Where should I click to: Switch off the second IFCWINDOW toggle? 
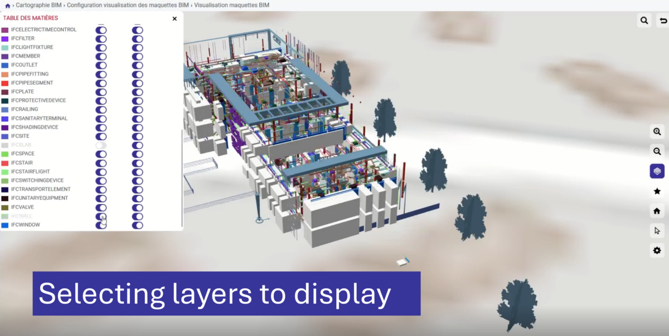(137, 225)
